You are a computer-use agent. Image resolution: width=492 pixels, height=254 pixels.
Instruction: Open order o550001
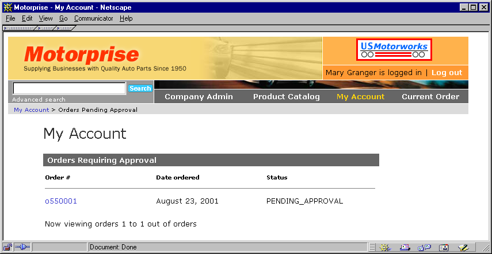61,201
